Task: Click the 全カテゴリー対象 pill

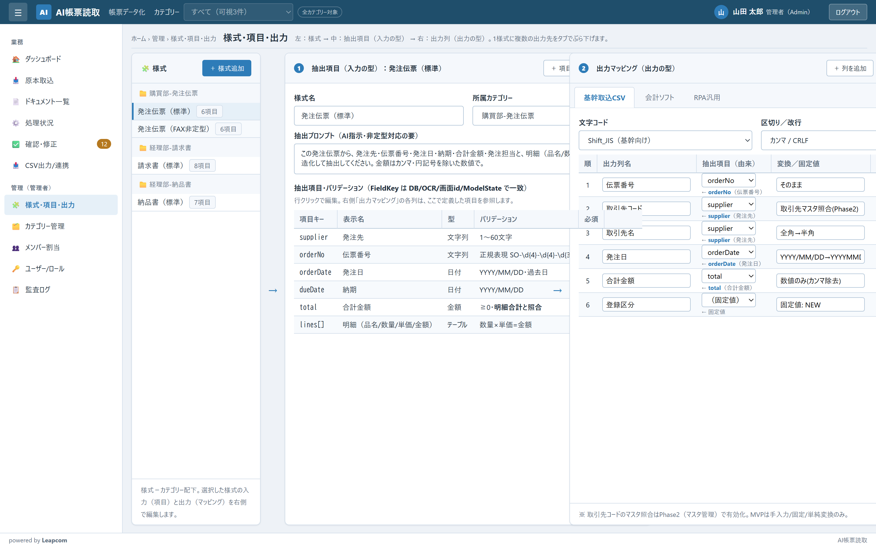Action: coord(320,12)
